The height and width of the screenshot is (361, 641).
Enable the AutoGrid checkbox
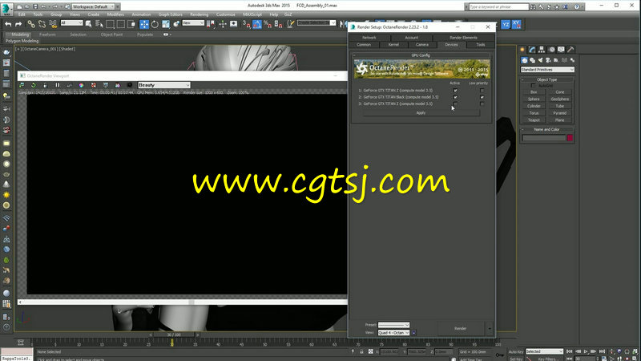tap(533, 86)
